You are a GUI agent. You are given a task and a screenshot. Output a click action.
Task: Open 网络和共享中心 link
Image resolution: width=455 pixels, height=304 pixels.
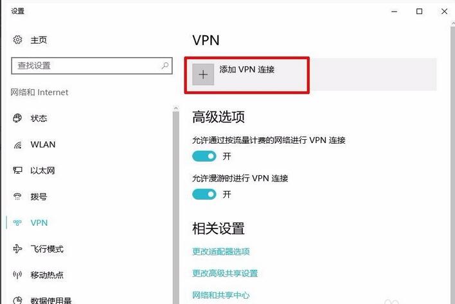(221, 295)
